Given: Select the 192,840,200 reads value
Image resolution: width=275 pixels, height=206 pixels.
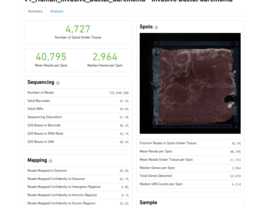Looking at the screenshot, I should [x=119, y=93].
